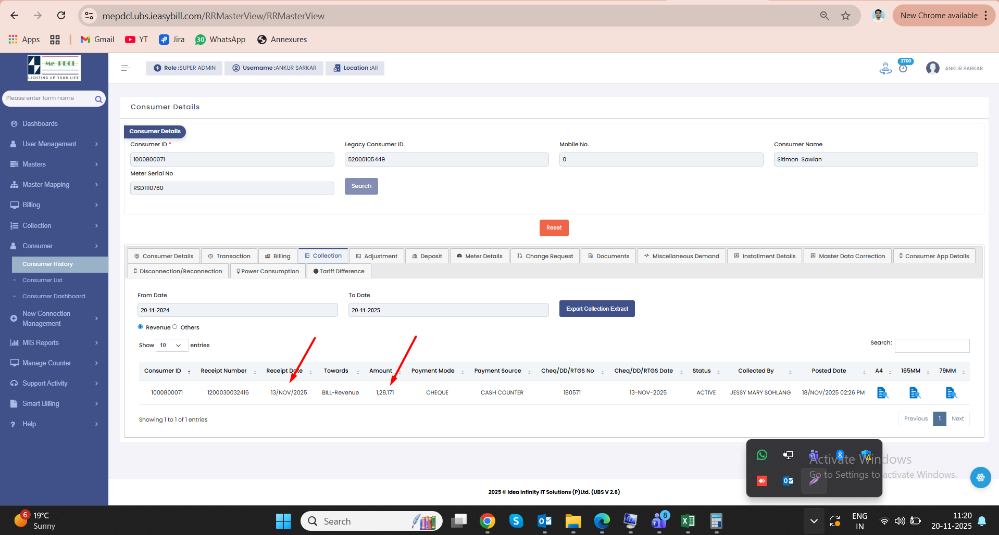Switch to the Deposit tab
The height and width of the screenshot is (535, 999).
pyautogui.click(x=427, y=256)
